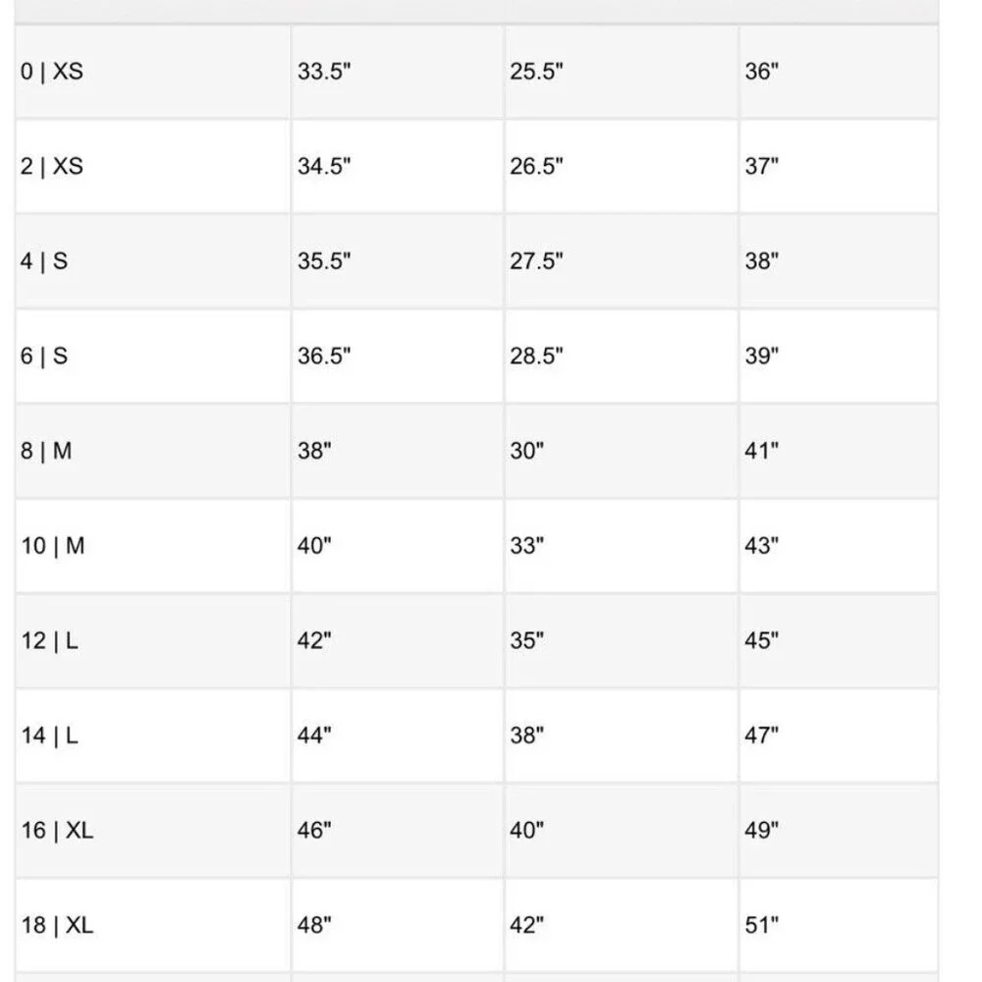Select the 4 | S size cell
Image resolution: width=982 pixels, height=982 pixels.
click(x=153, y=261)
